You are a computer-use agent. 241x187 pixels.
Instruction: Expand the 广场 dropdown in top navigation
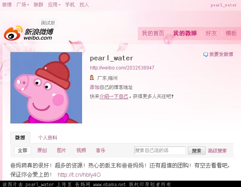pyautogui.click(x=23, y=5)
